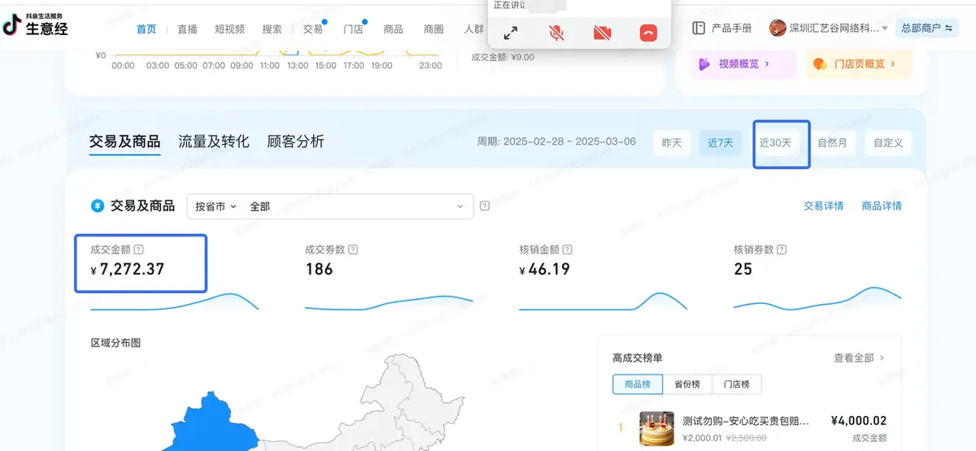This screenshot has width=976, height=451.
Task: Open the 商圈 navigation item
Action: click(434, 28)
